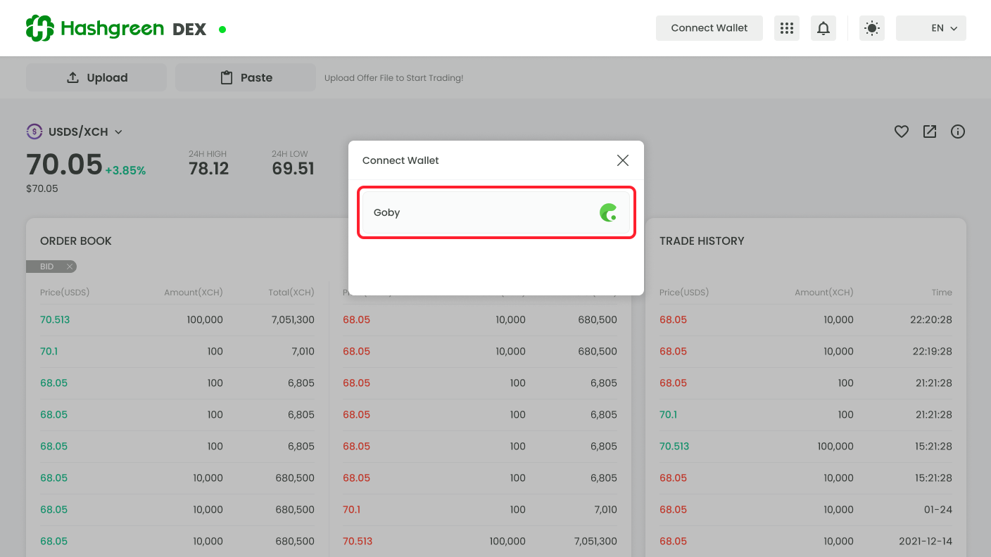Click the Paste offer button
Viewport: 991px width, 557px height.
click(x=246, y=77)
